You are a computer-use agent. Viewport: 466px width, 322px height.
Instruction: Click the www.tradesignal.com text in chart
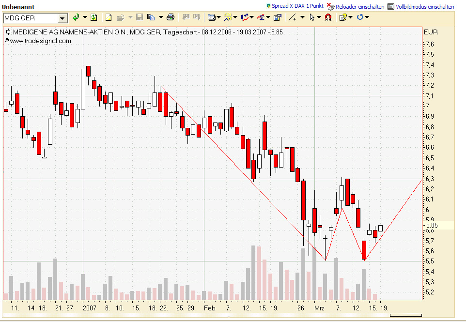40,41
